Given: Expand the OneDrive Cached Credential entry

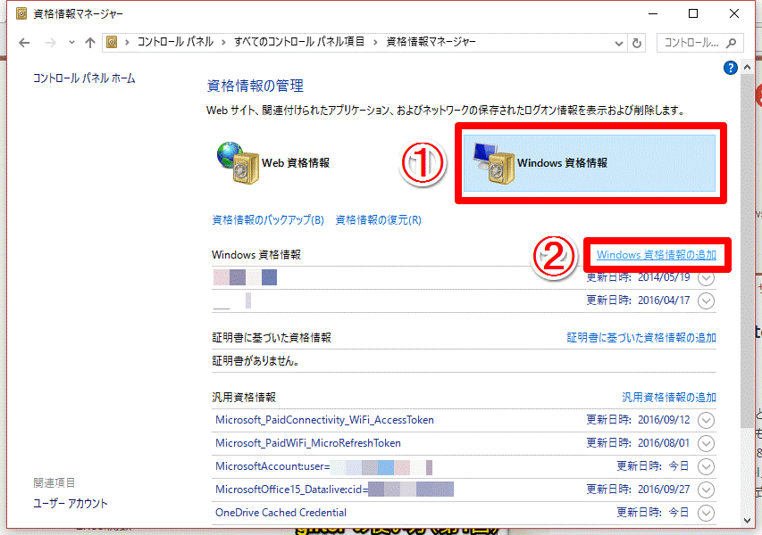Looking at the screenshot, I should point(706,512).
